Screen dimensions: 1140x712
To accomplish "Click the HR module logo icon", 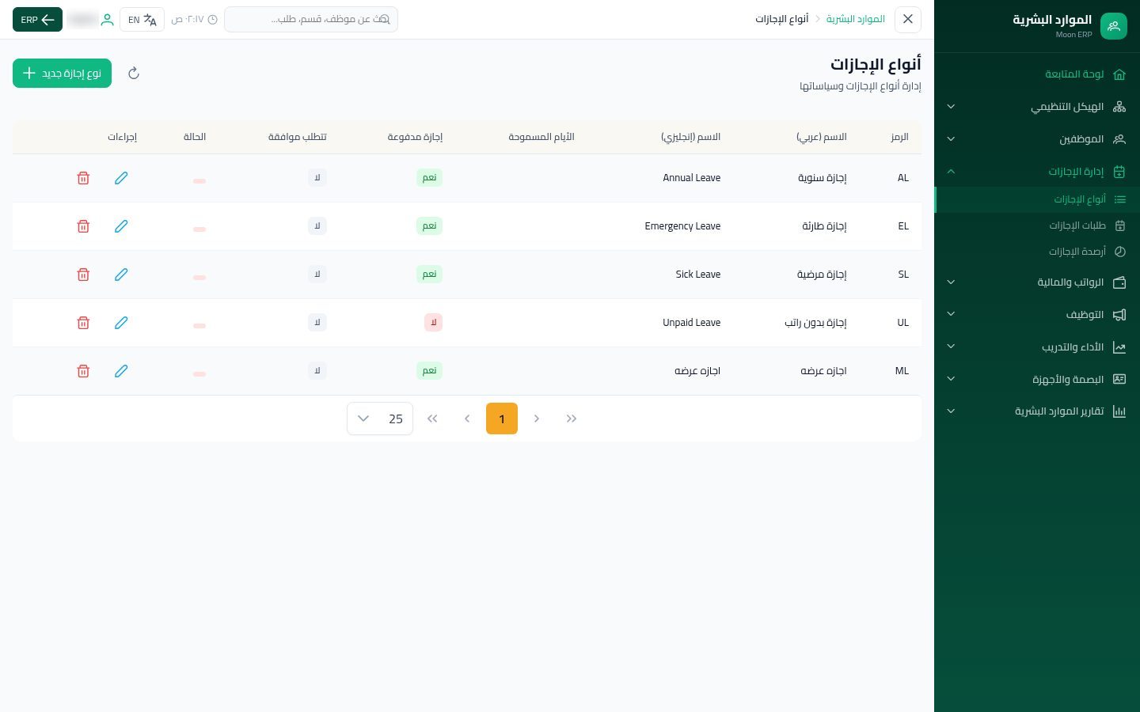I will point(1113,26).
